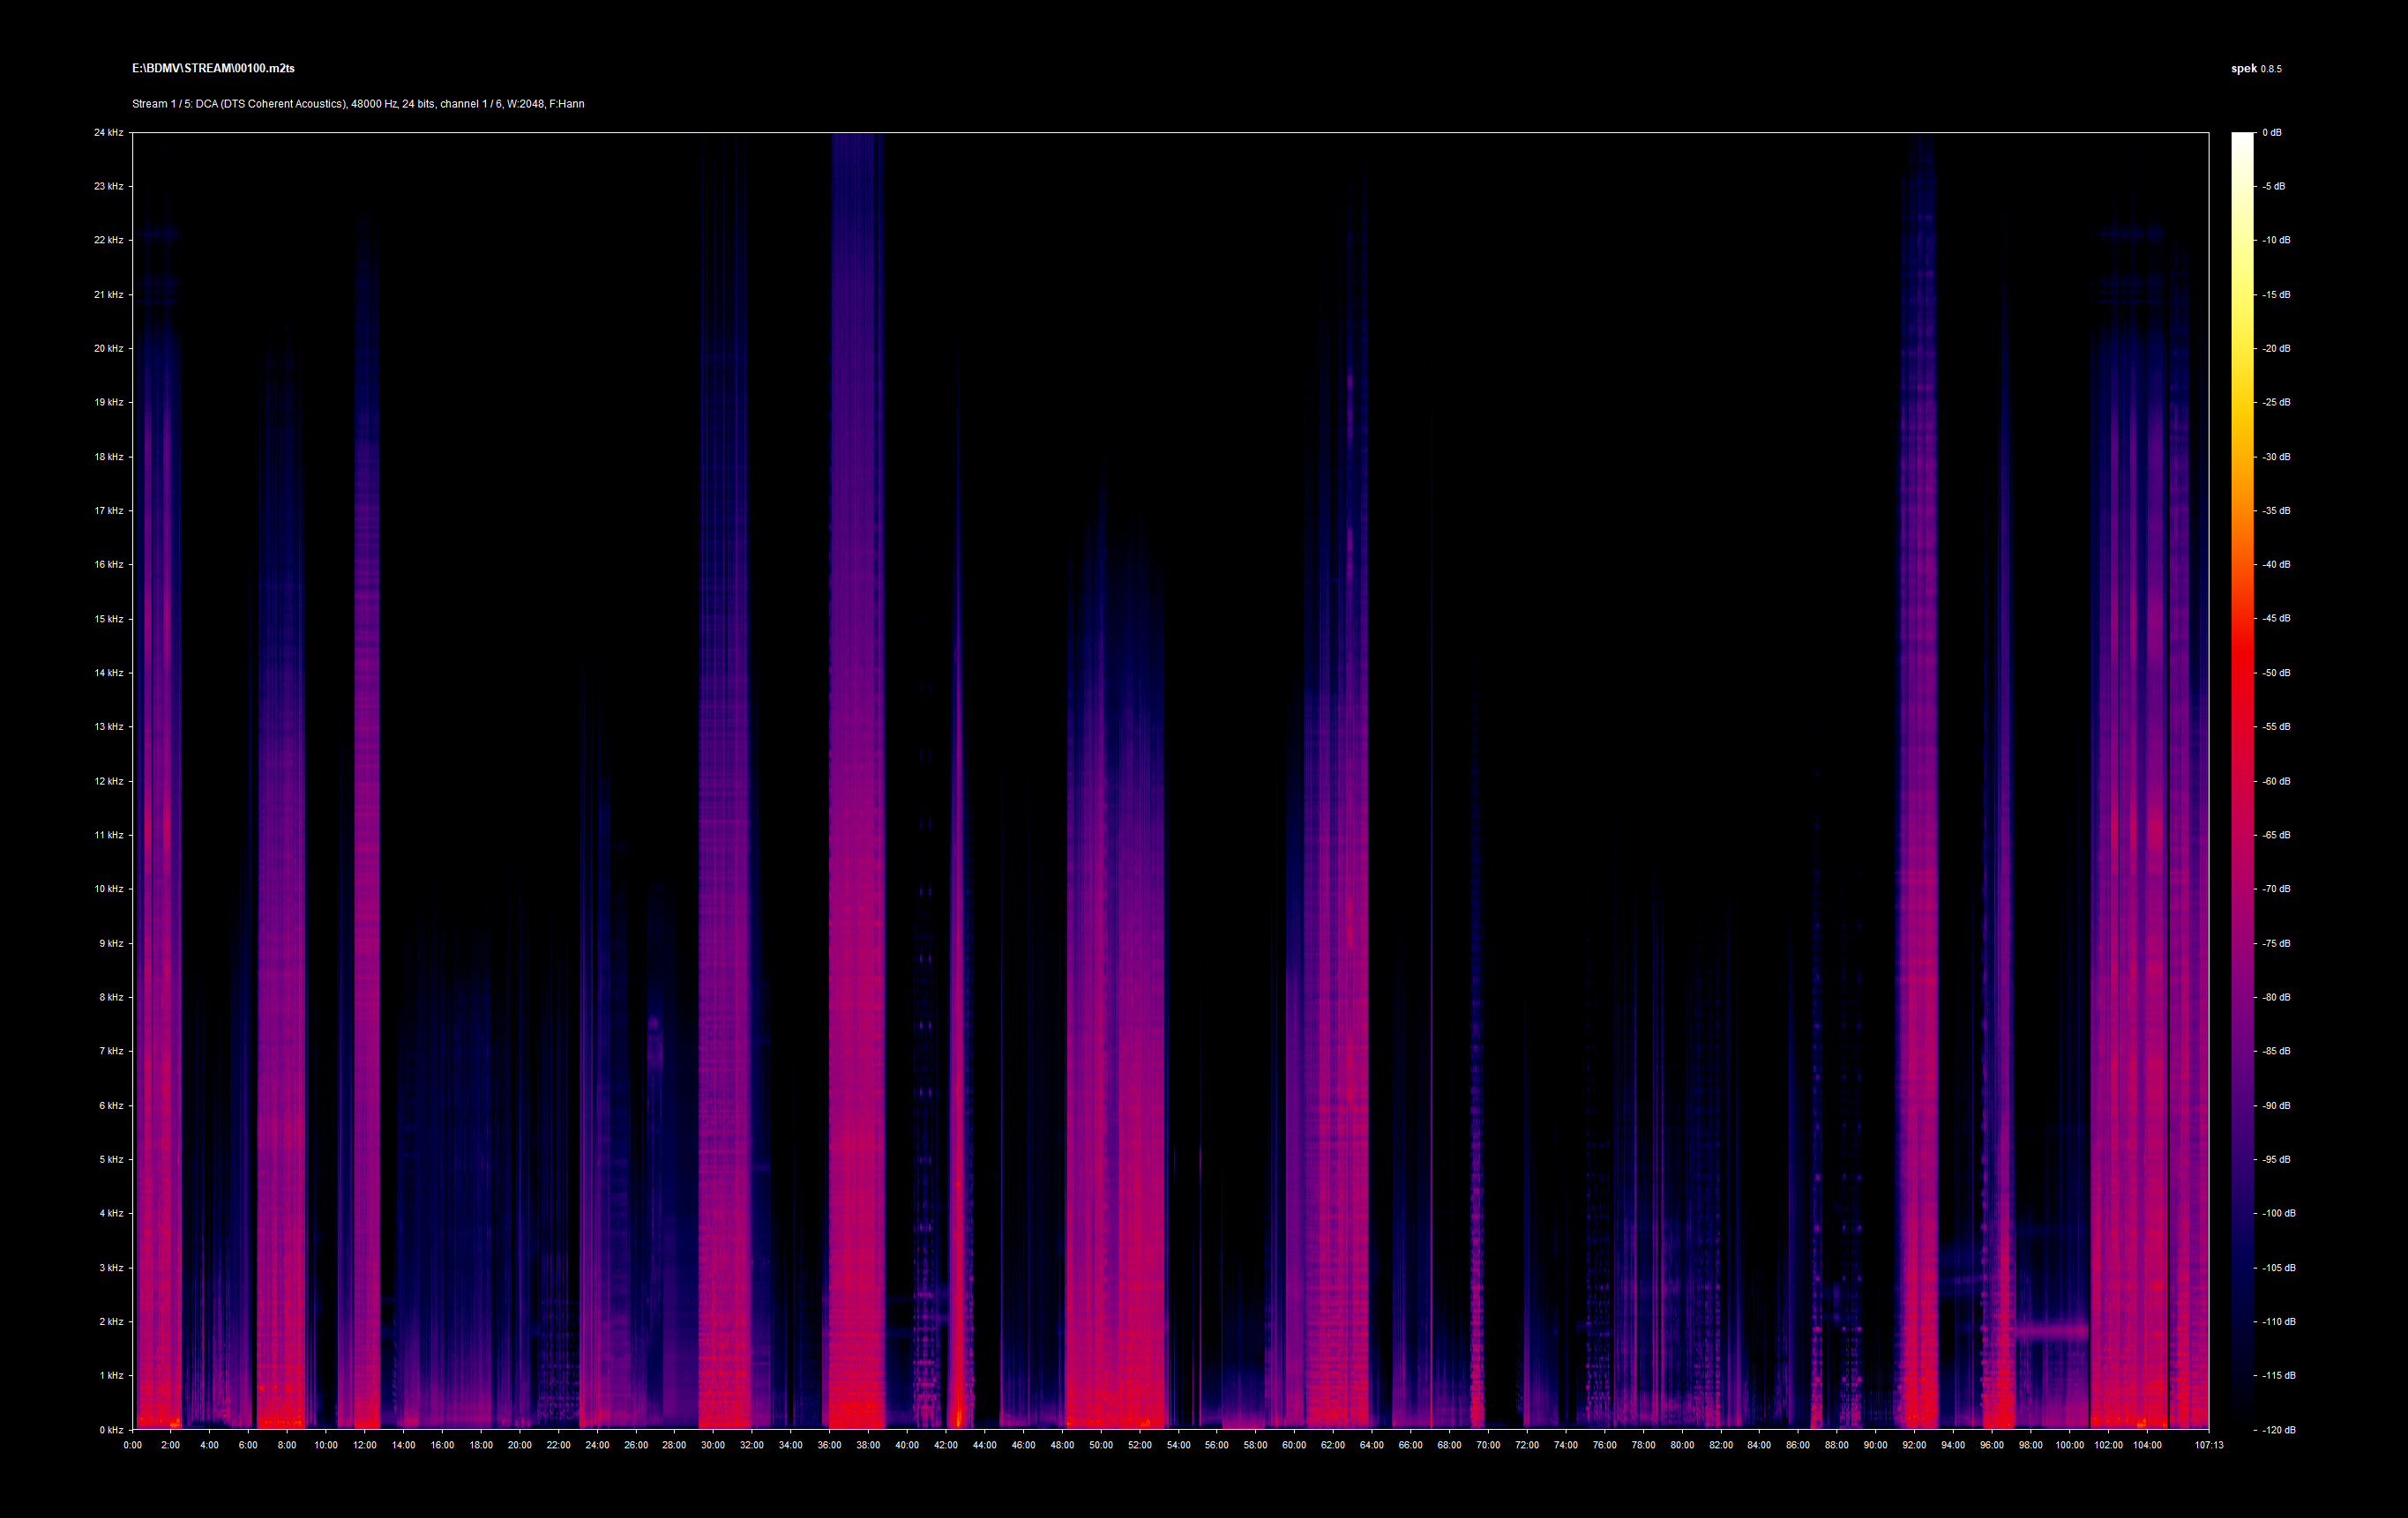Screen dimensions: 2408x1518
Task: Click the 0:00 time axis marker
Action: point(132,1445)
